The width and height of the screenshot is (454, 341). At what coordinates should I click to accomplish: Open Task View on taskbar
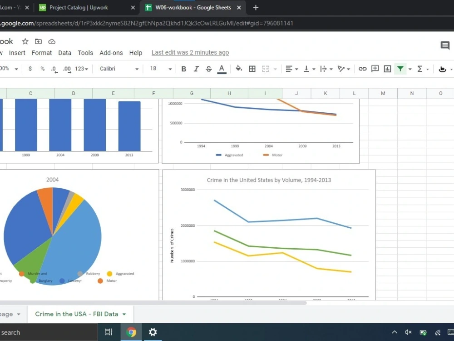(x=109, y=332)
